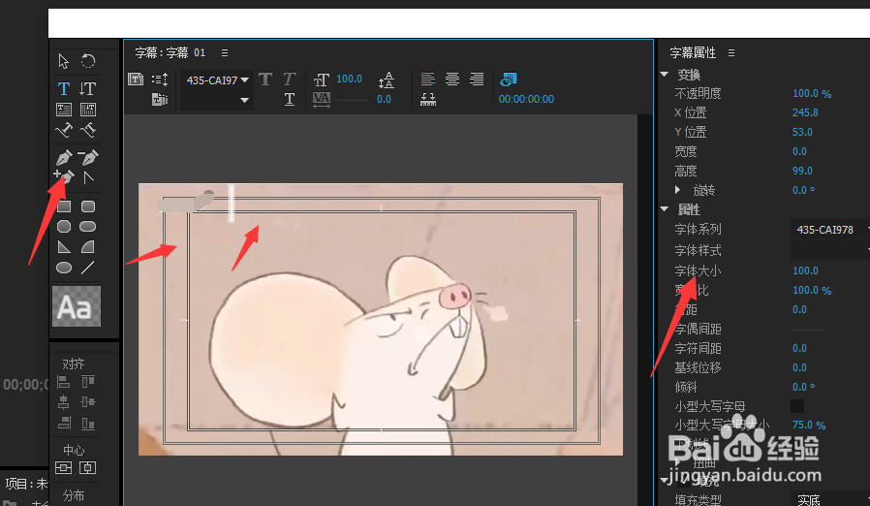Open the font style dropdown in toolbar

click(217, 101)
